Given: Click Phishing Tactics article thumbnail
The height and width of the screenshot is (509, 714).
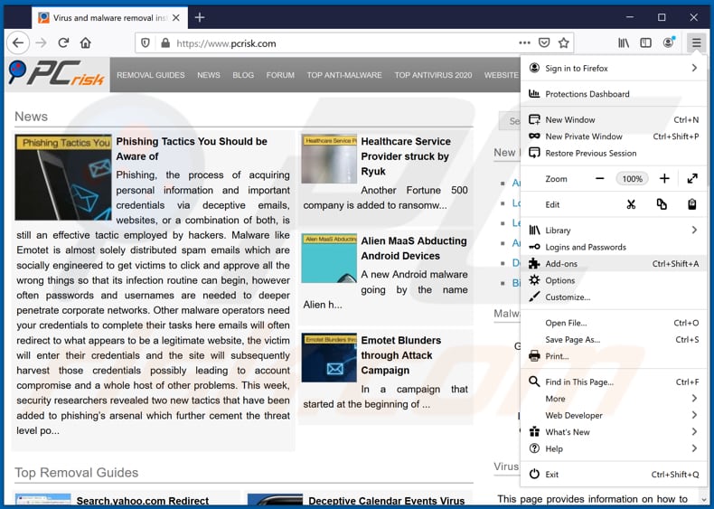Looking at the screenshot, I should pos(63,177).
